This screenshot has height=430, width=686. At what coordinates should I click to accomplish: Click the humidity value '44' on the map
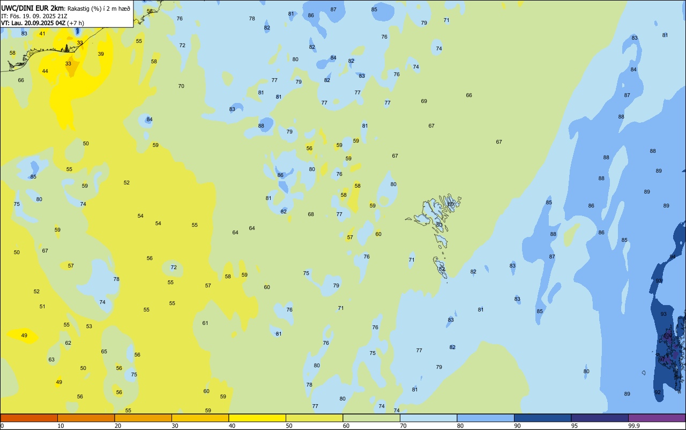tap(45, 71)
